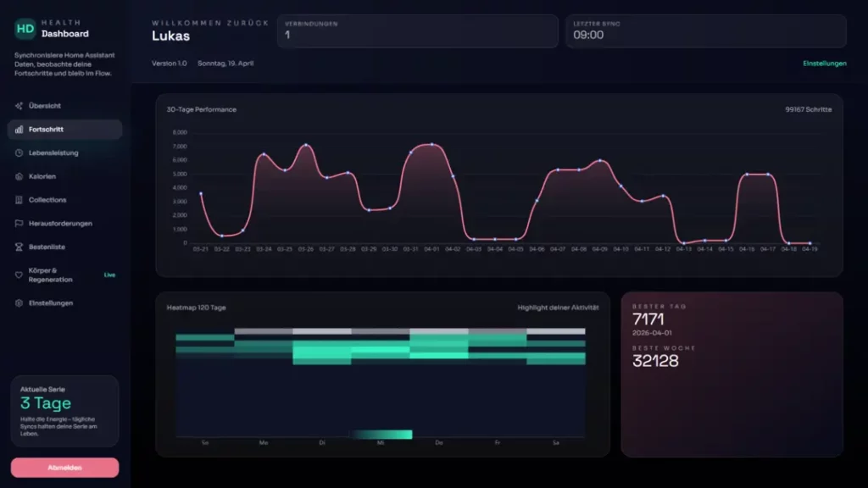Open Collections via its sidebar icon
868x488 pixels.
pyautogui.click(x=19, y=200)
